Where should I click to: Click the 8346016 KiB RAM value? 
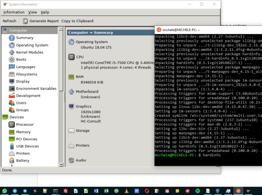click(92, 82)
